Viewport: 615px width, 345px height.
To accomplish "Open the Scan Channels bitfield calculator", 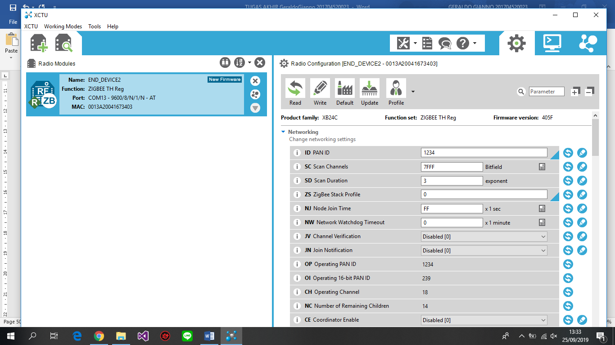I will (x=542, y=167).
